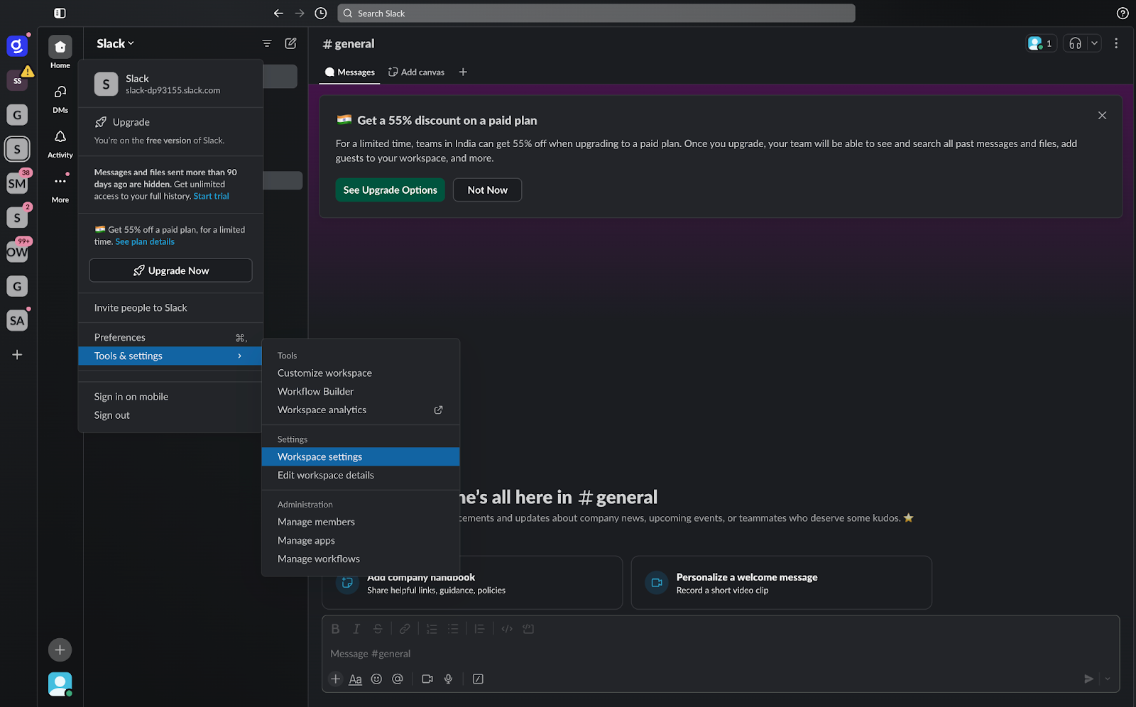
Task: Click the new message compose icon
Action: pos(290,43)
